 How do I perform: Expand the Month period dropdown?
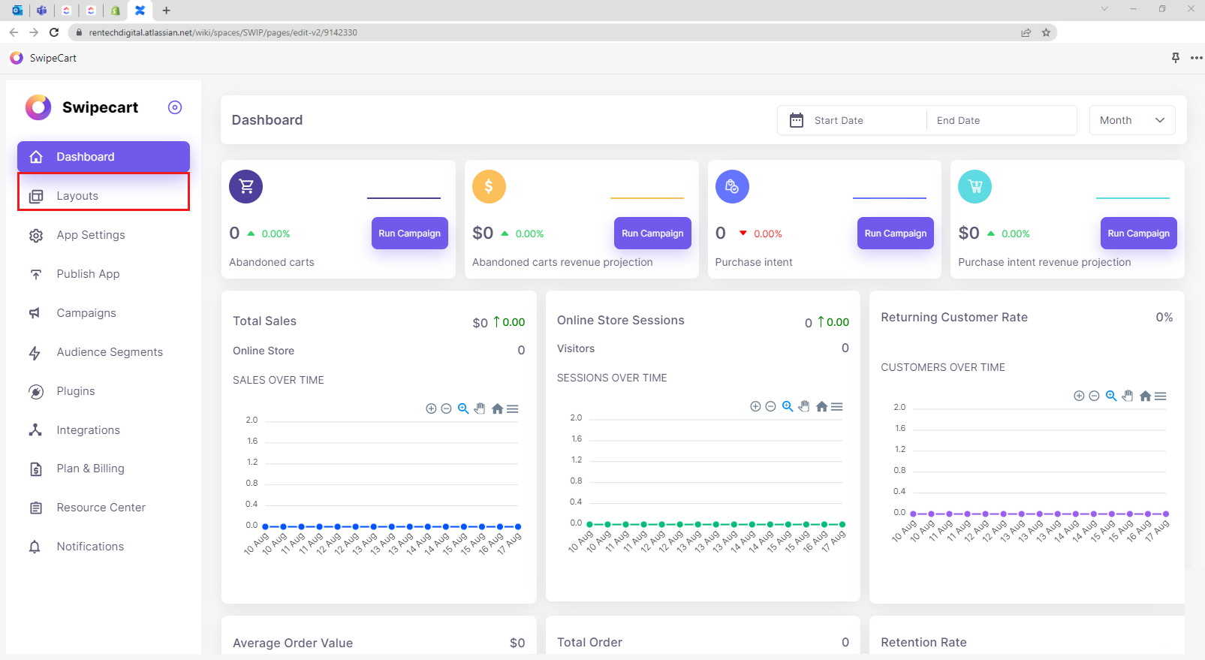(x=1131, y=120)
